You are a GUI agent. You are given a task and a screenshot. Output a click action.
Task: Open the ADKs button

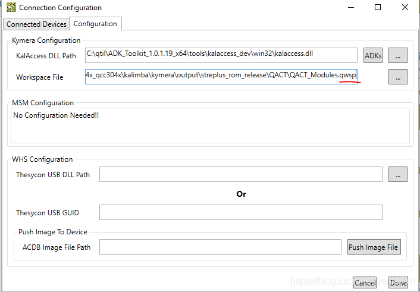(x=373, y=55)
